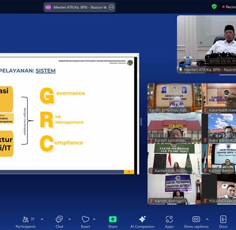
Task: Click the green encryption shield icon
Action: [214, 6]
